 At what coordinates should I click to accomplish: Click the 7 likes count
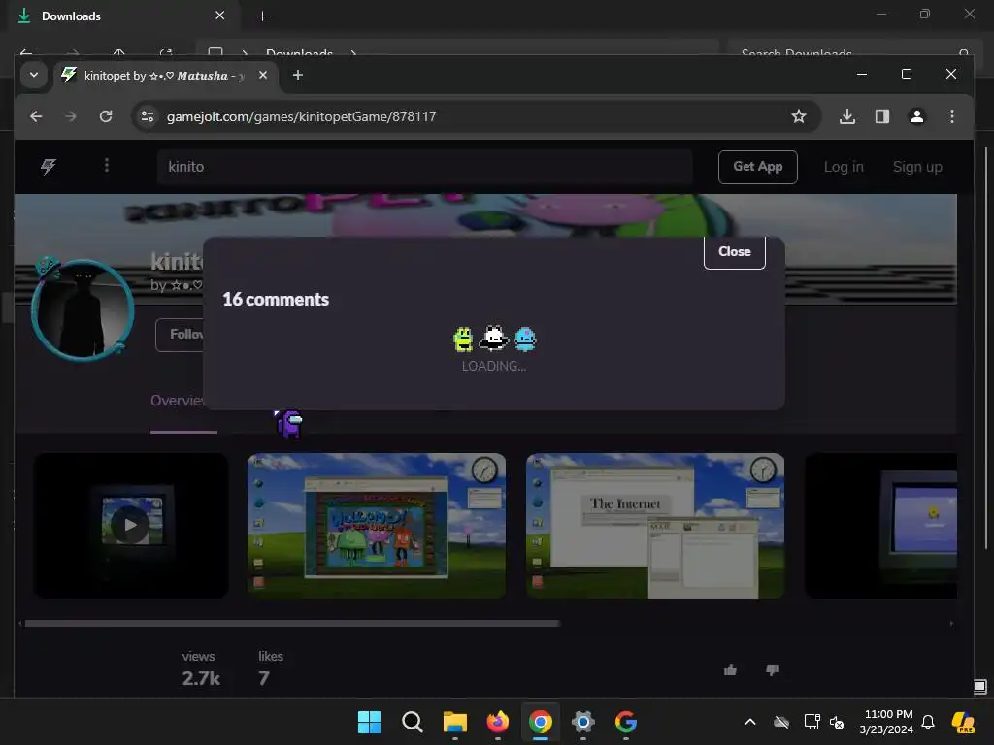pos(264,678)
